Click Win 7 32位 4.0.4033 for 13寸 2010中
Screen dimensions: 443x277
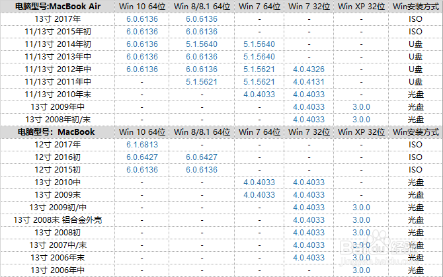[309, 182]
